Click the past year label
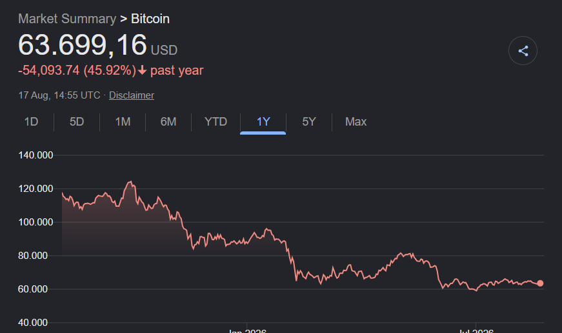The image size is (562, 333). pyautogui.click(x=177, y=70)
